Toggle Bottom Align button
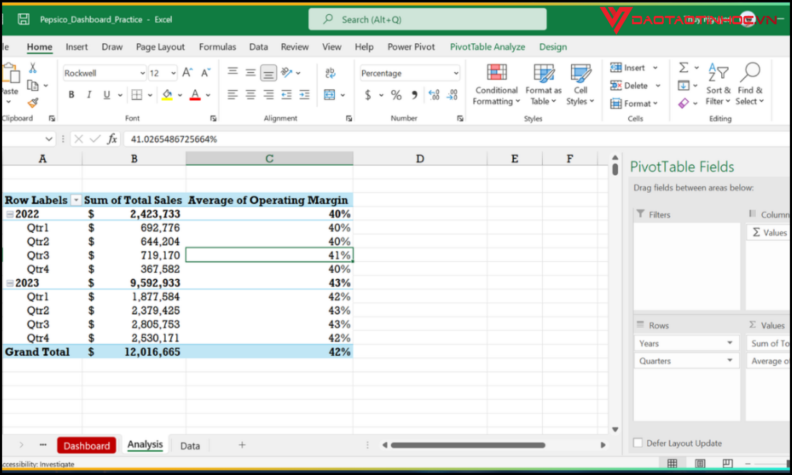The height and width of the screenshot is (475, 792). point(268,73)
